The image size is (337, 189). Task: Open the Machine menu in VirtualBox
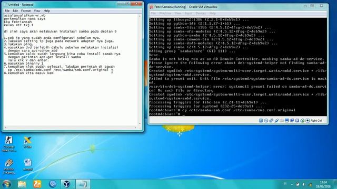tap(165, 13)
